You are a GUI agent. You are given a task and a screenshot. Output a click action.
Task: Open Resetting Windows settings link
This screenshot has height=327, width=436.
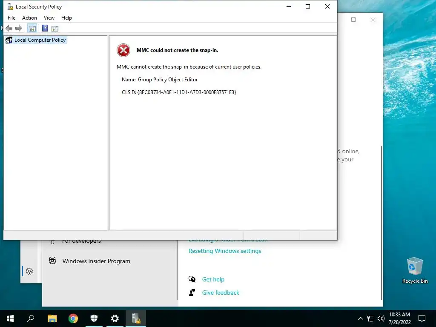225,251
